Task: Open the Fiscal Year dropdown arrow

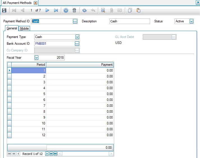Action: [x=37, y=58]
